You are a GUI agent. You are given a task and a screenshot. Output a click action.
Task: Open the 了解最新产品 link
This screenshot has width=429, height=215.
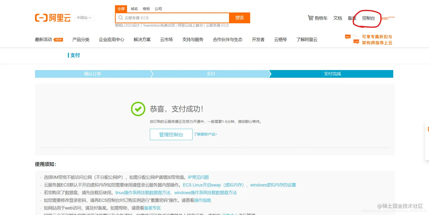click(x=205, y=134)
